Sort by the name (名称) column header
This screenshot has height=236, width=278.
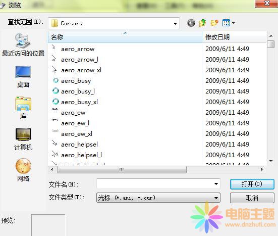125,37
